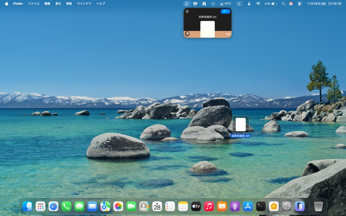Open Terminal from the Dock
The width and height of the screenshot is (346, 216).
[x=261, y=206]
